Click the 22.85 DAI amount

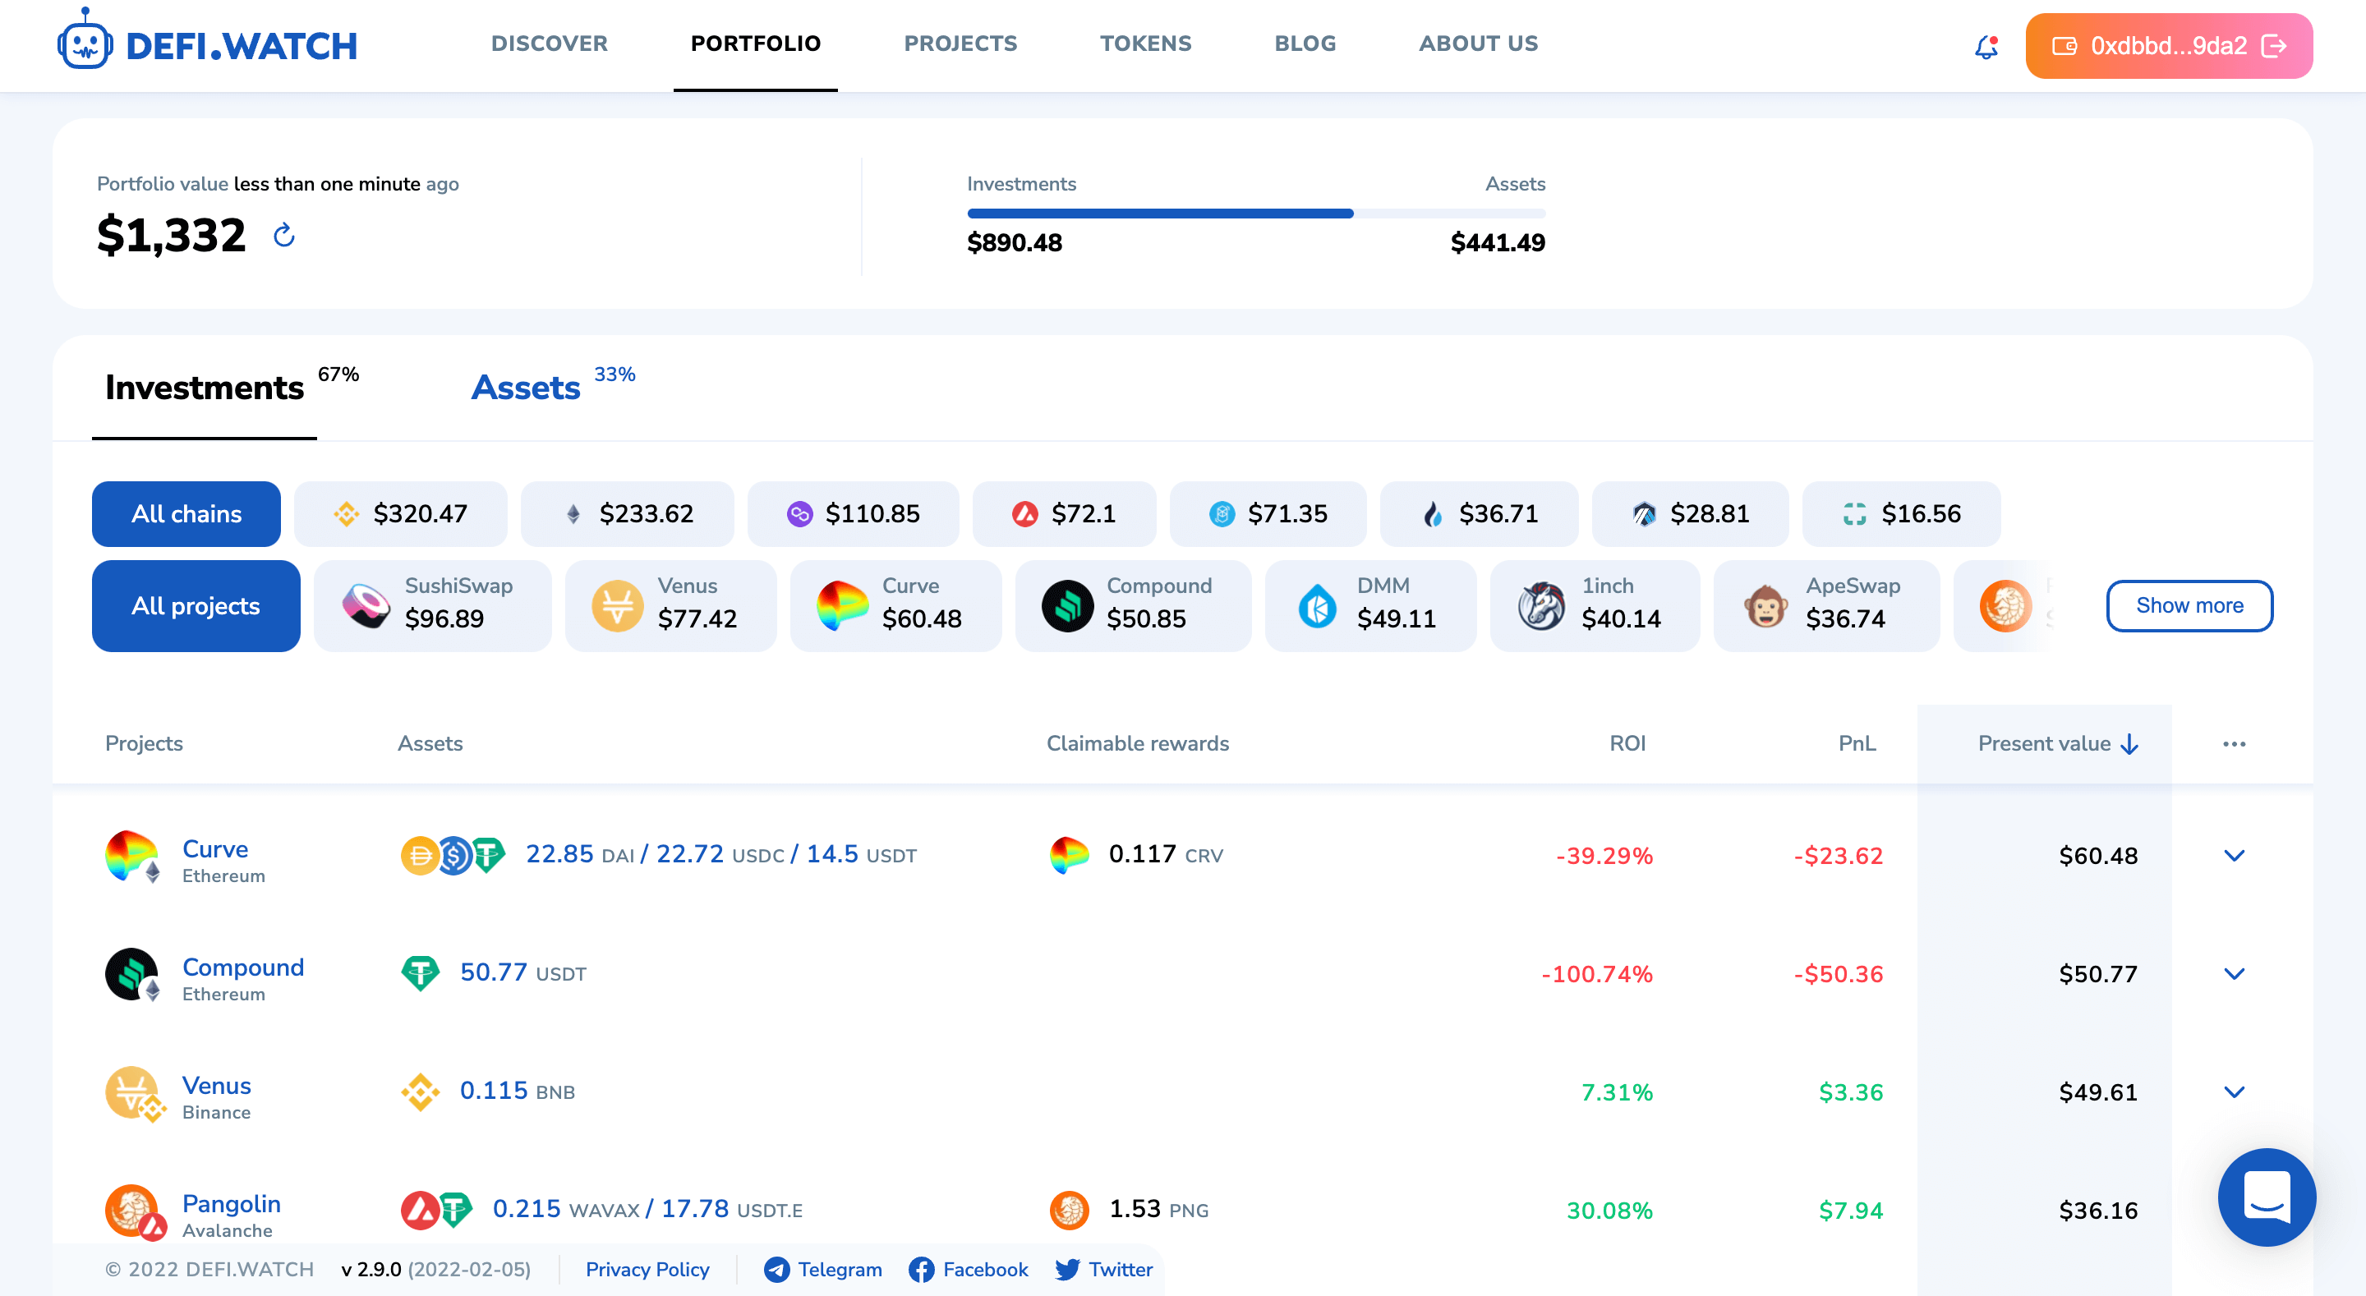click(581, 855)
